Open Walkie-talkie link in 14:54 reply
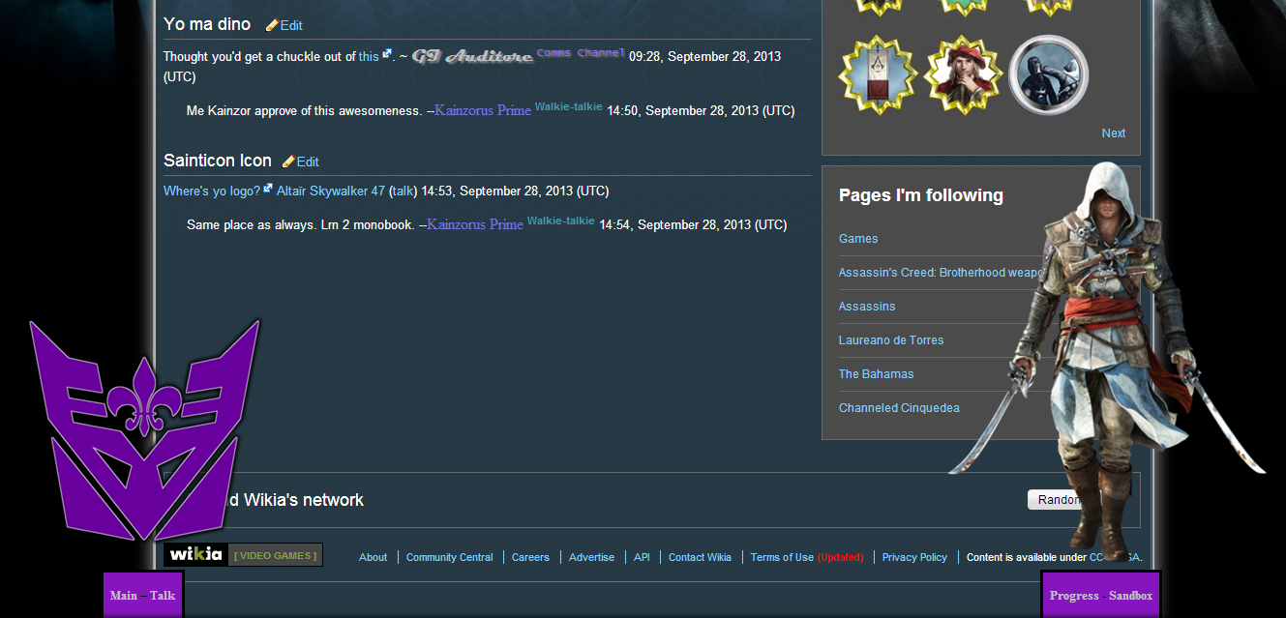The image size is (1286, 618). tap(561, 221)
